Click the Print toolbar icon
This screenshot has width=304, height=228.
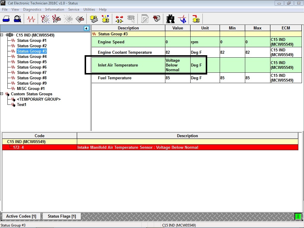tap(6, 19)
